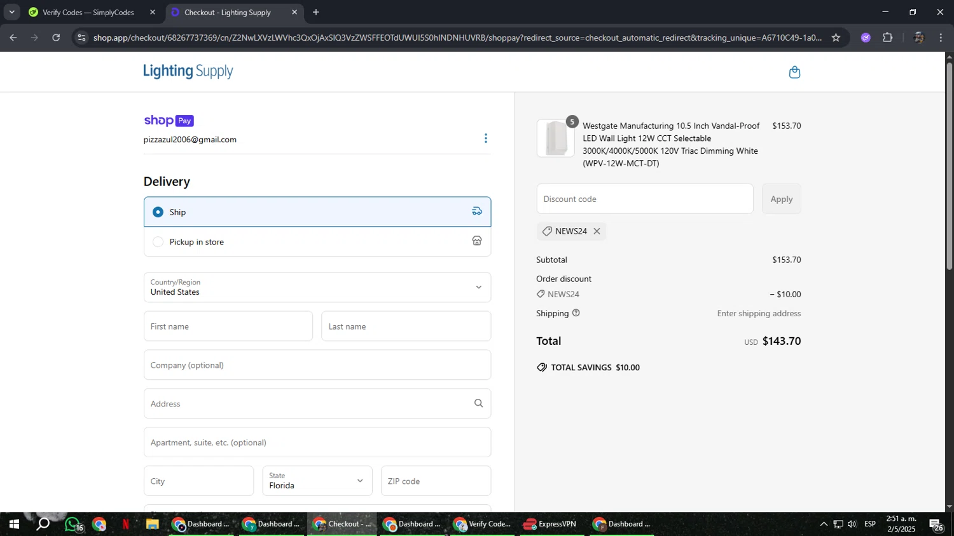Focus the Apartment, suite field
This screenshot has height=536, width=954.
(x=317, y=443)
